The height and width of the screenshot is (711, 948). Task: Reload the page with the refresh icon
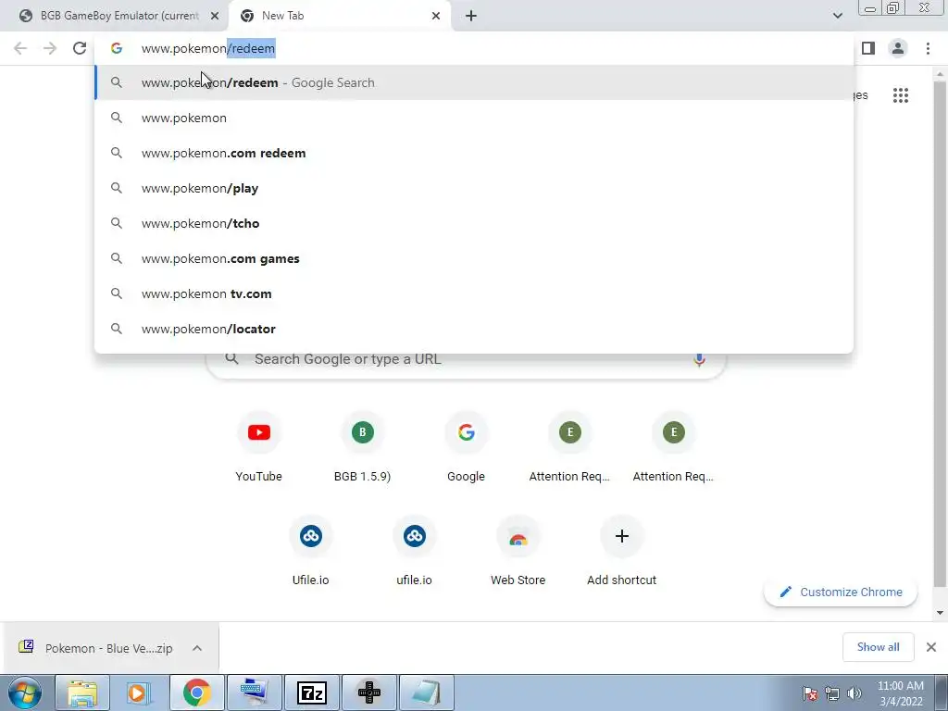80,48
